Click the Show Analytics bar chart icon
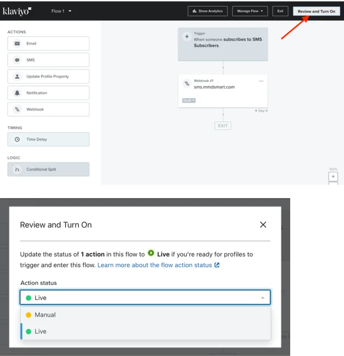The height and width of the screenshot is (356, 344). pos(194,11)
